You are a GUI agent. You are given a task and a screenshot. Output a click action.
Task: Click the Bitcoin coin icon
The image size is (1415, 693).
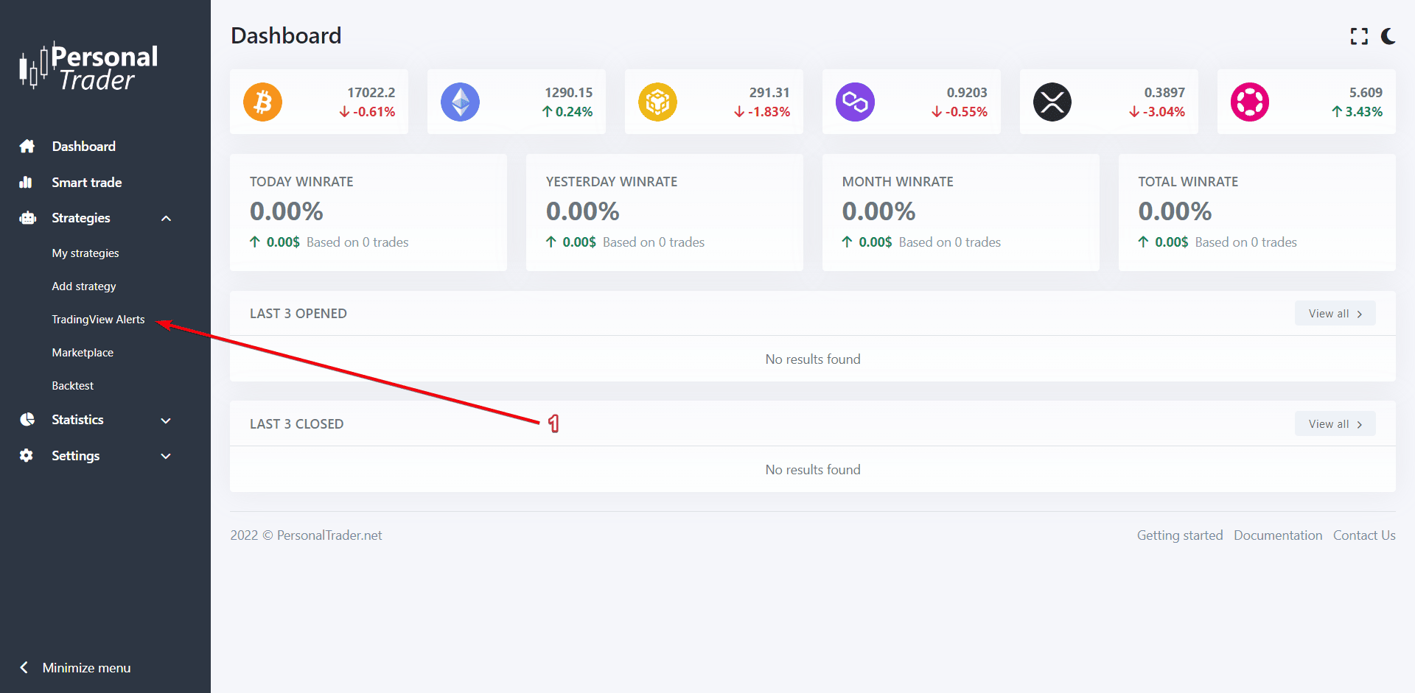(x=263, y=102)
